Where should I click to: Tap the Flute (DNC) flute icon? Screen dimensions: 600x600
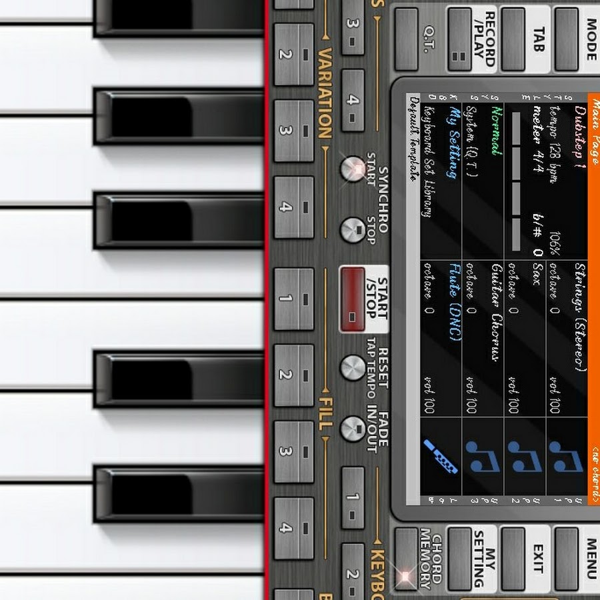coord(441,457)
